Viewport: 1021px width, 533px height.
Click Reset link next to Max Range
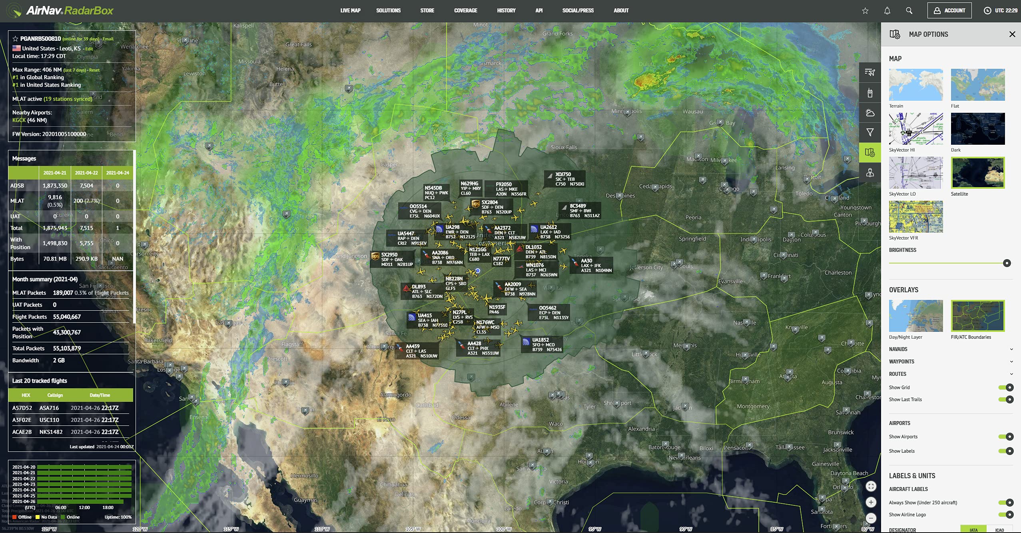coord(94,70)
